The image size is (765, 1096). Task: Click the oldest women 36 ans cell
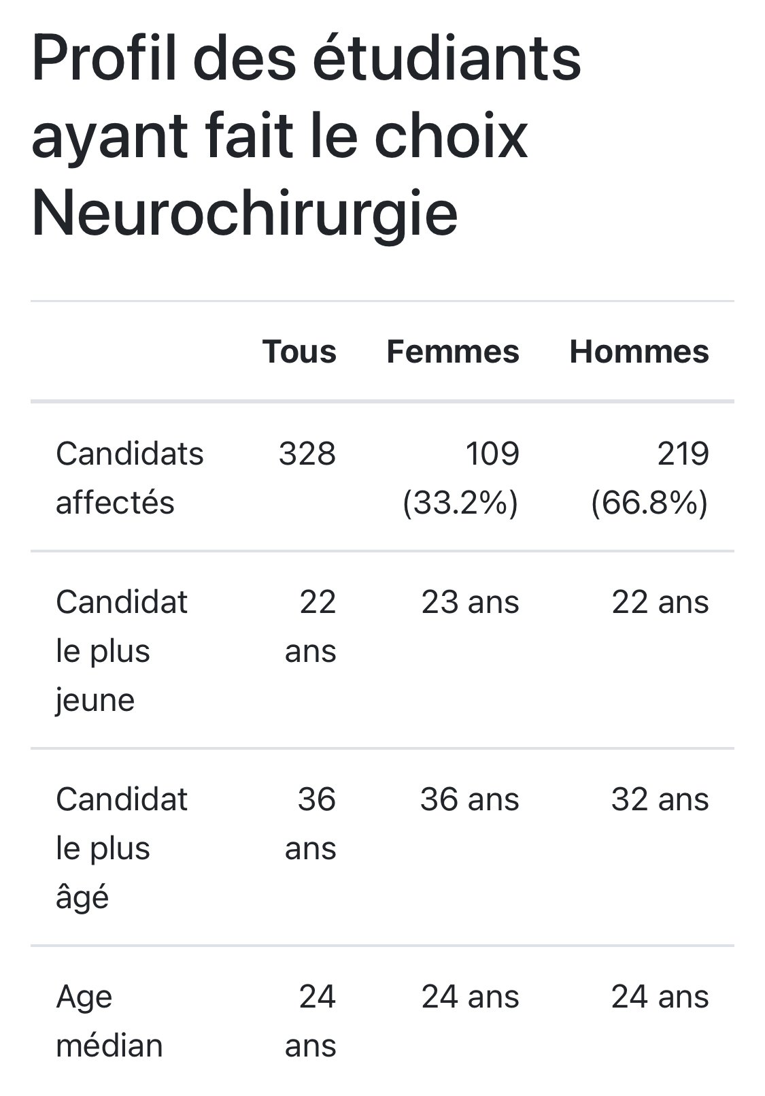click(470, 799)
